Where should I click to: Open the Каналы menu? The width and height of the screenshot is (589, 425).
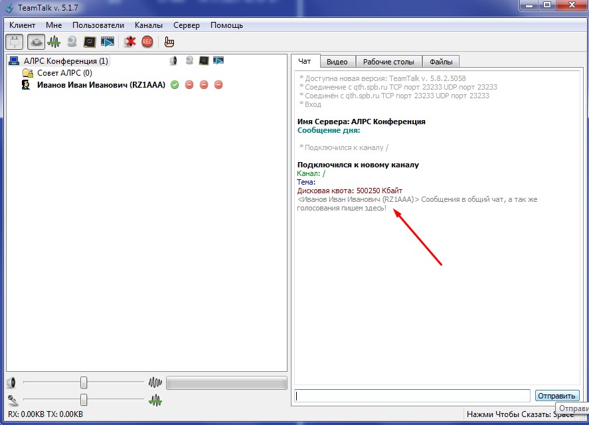tap(148, 25)
